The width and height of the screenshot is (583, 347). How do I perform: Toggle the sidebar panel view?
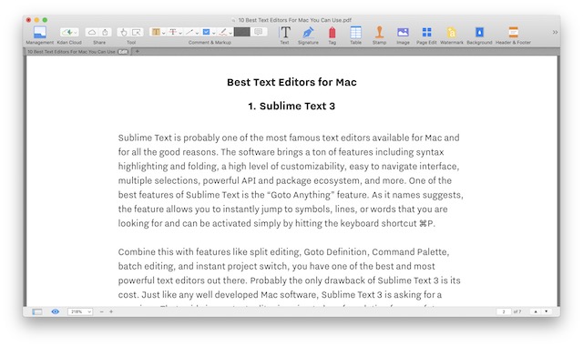(x=37, y=311)
